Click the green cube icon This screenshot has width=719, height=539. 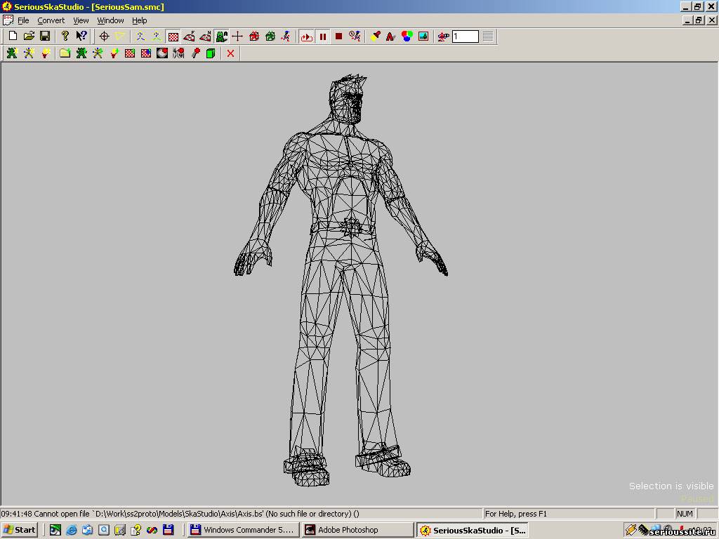pos(211,53)
